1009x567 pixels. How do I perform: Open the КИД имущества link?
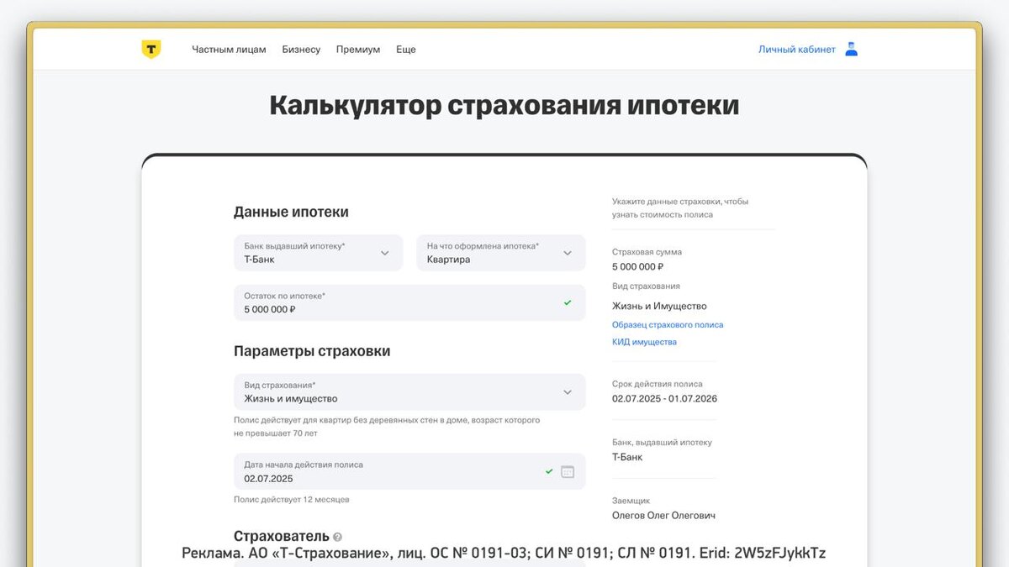644,343
